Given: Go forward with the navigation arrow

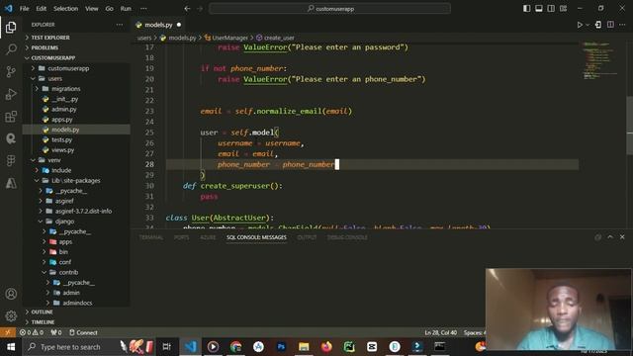Looking at the screenshot, I should 200,9.
